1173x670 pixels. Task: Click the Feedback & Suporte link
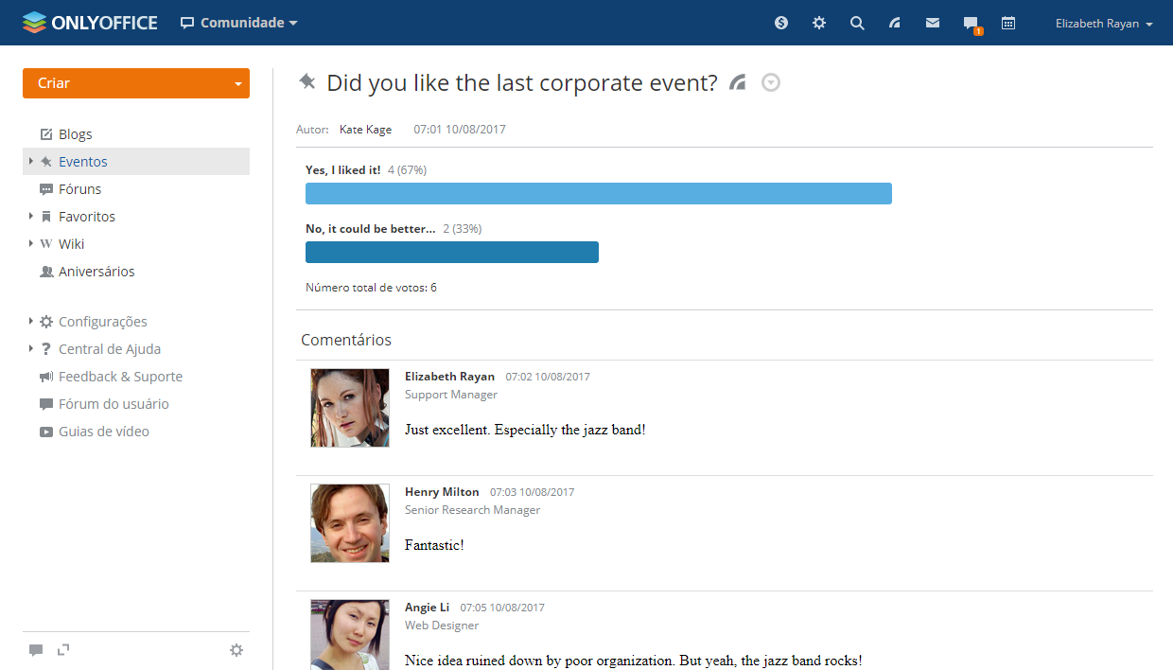[120, 377]
